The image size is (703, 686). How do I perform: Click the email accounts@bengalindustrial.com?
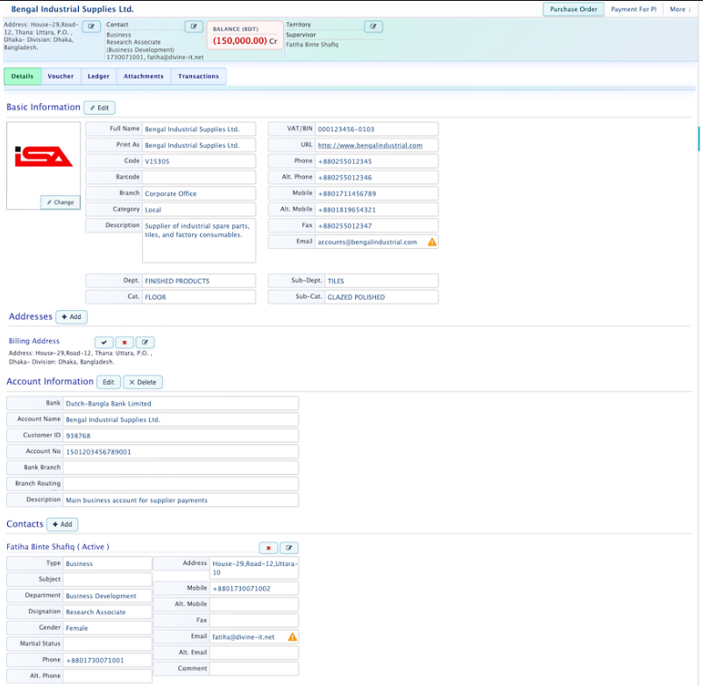tap(367, 242)
